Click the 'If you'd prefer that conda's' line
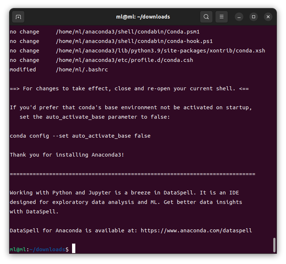Image resolution: width=286 pixels, height=264 pixels. coord(131,107)
